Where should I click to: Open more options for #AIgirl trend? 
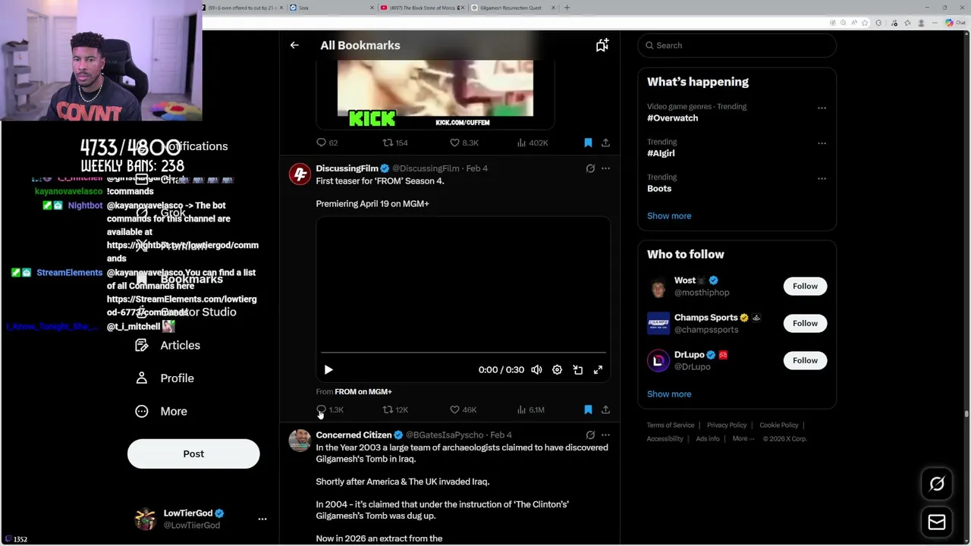tap(822, 143)
